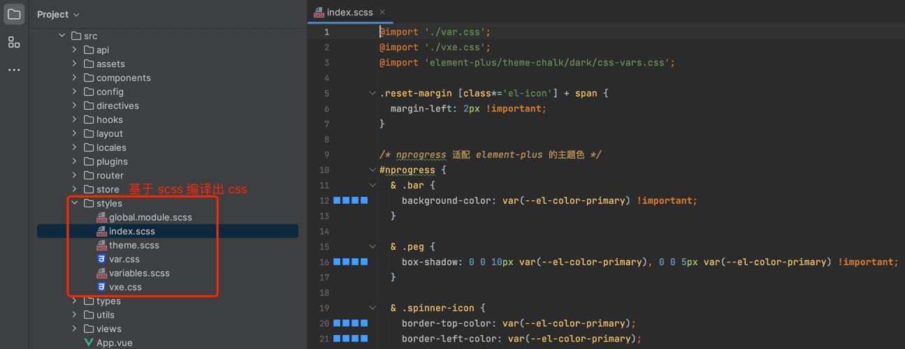This screenshot has height=349, width=905.
Task: Open the Structure tool window icon
Action: [14, 42]
